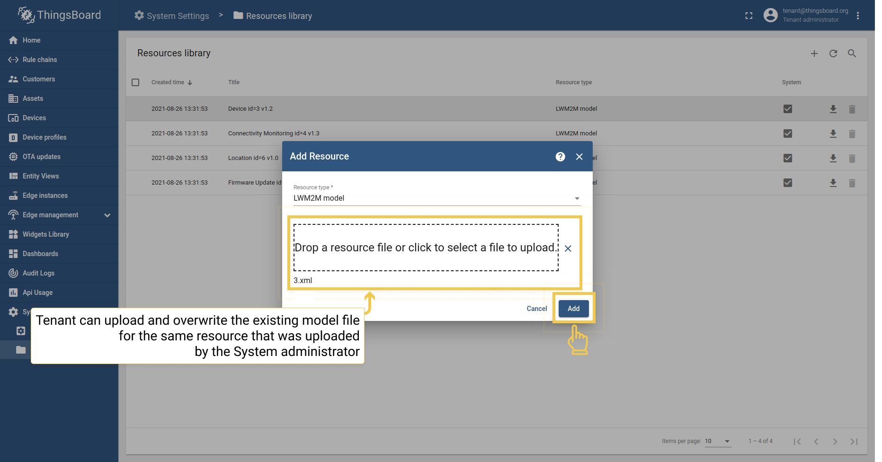Click Cancel in Add Resource dialog
The image size is (882, 462).
pos(537,309)
